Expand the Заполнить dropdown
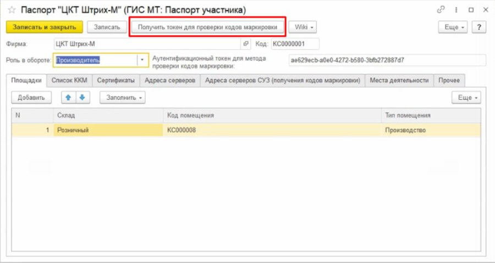 pyautogui.click(x=123, y=98)
